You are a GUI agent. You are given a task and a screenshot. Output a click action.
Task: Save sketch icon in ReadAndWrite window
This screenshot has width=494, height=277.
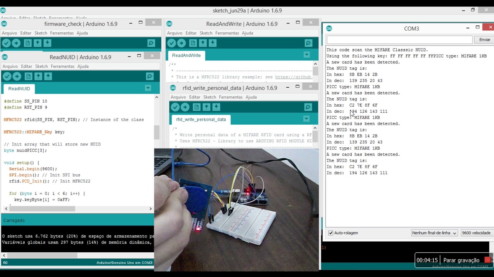(212, 43)
